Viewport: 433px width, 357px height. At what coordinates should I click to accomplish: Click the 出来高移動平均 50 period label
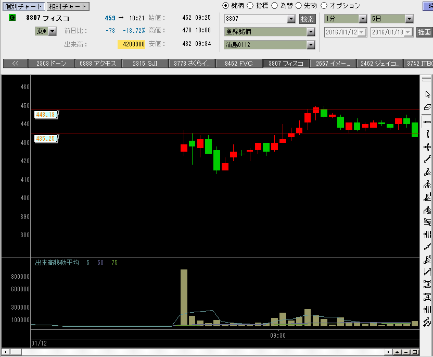pyautogui.click(x=100, y=263)
